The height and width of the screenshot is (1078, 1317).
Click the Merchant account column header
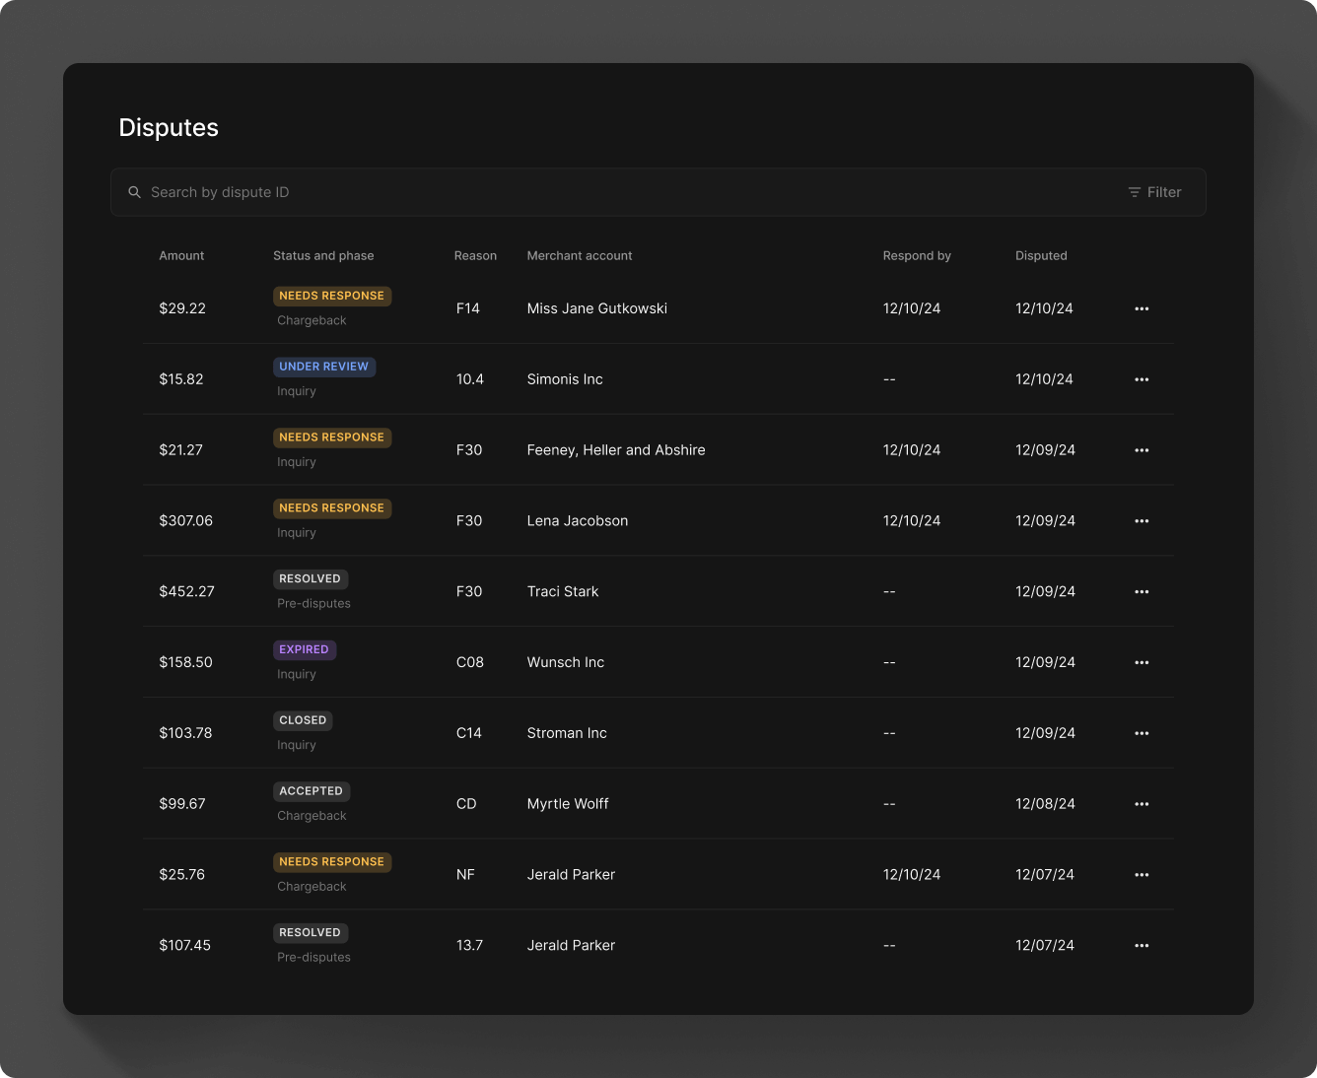click(580, 255)
